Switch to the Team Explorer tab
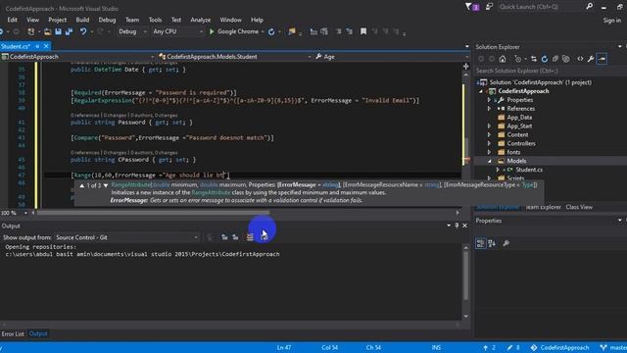 click(x=543, y=207)
